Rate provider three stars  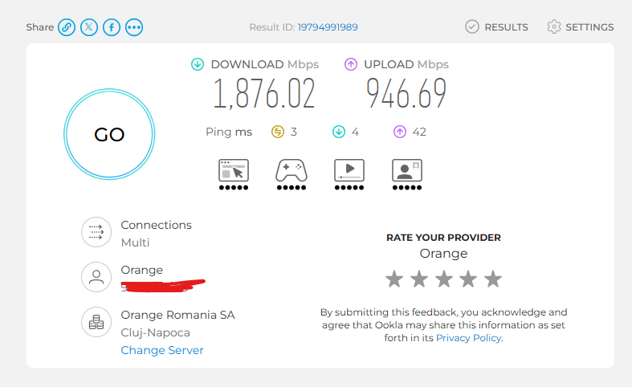444,279
